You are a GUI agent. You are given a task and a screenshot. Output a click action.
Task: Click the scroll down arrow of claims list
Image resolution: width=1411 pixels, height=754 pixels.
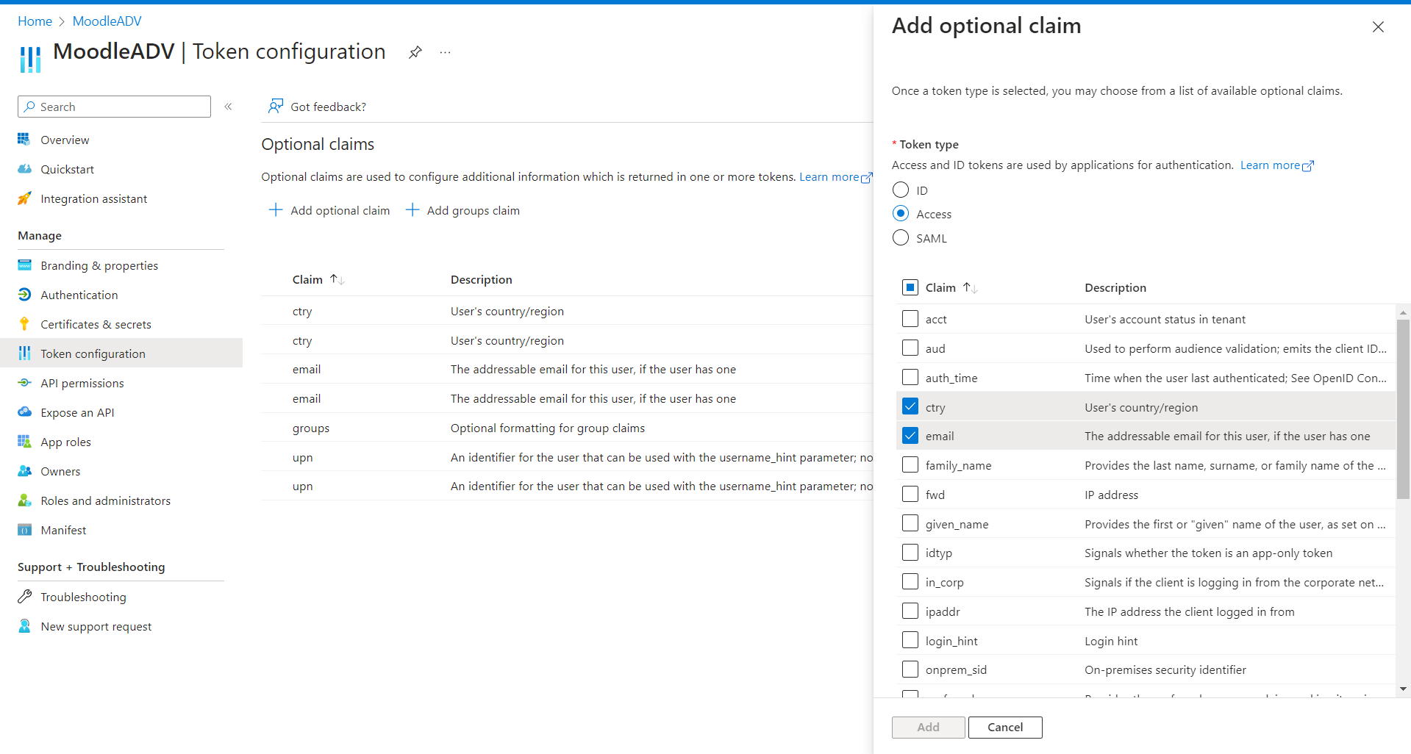tap(1403, 689)
